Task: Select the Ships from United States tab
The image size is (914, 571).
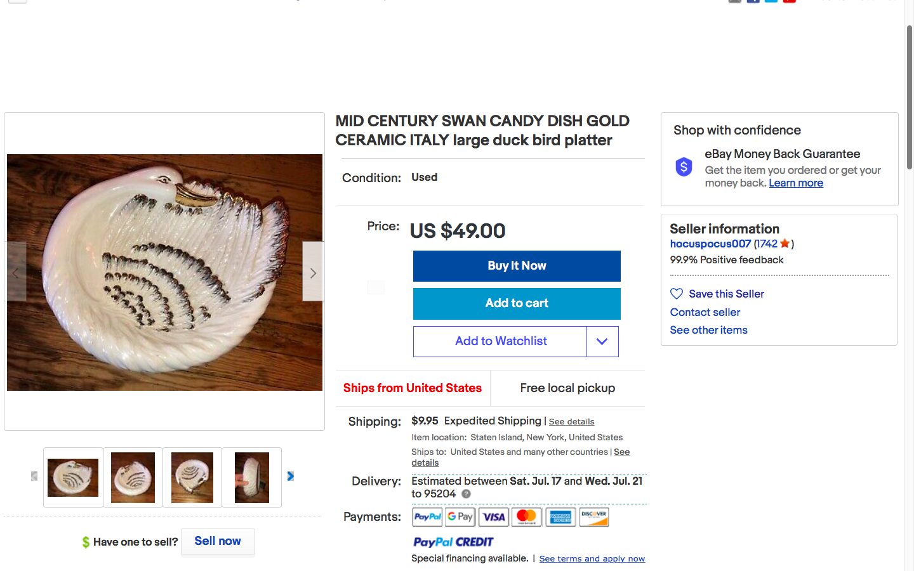Action: [413, 388]
